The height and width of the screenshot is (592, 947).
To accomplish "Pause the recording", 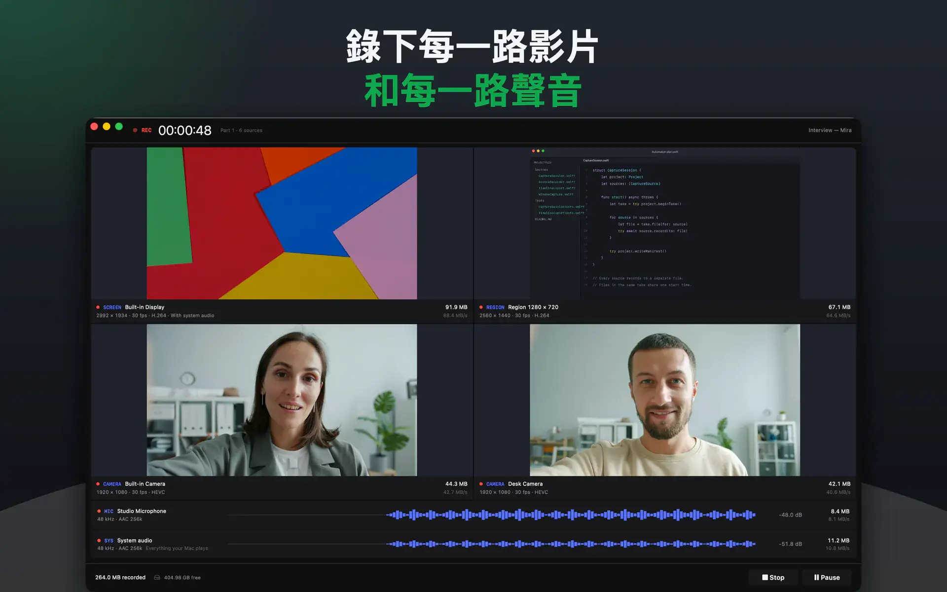I will pyautogui.click(x=827, y=577).
